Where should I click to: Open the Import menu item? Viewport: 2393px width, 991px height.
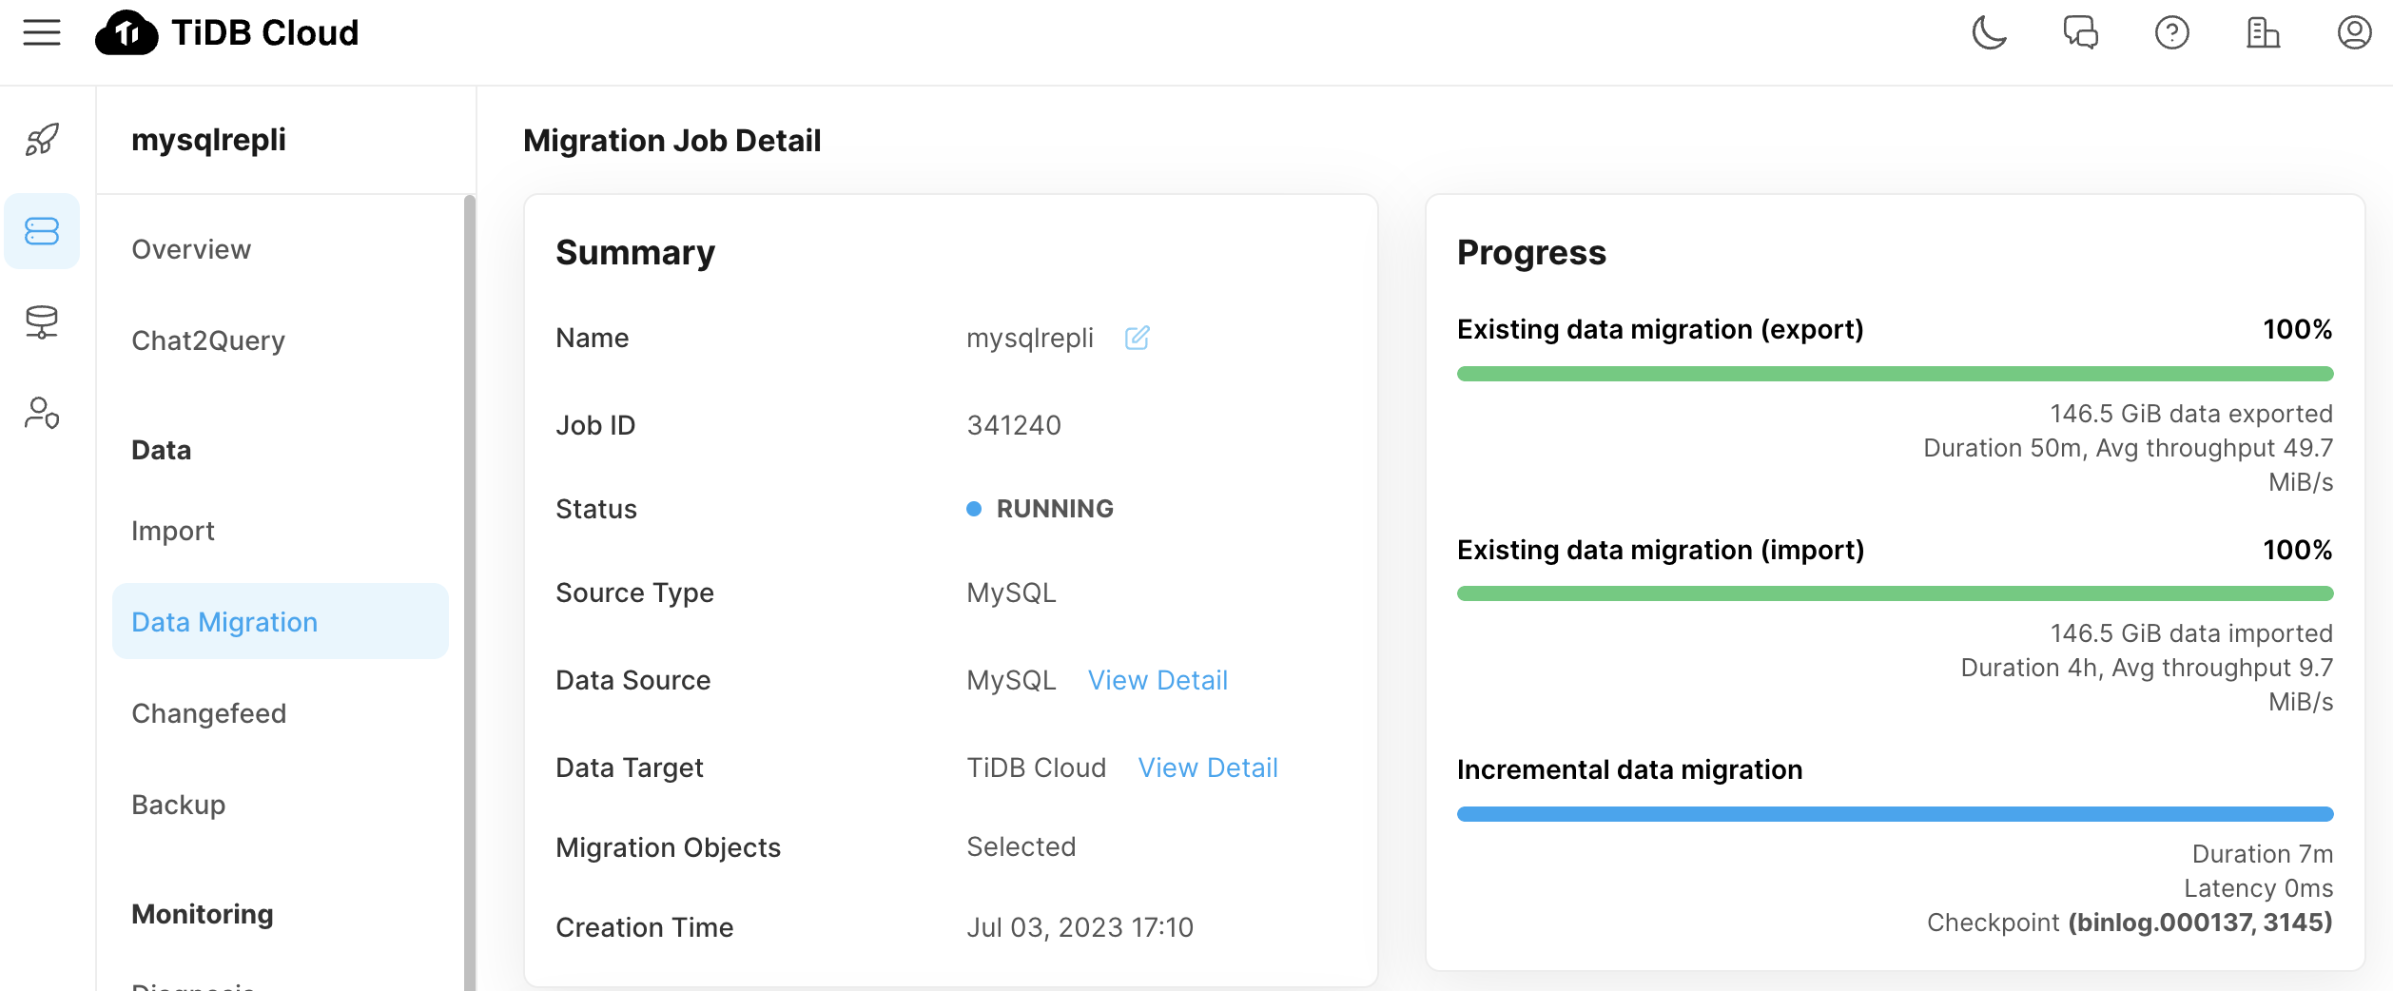click(173, 531)
